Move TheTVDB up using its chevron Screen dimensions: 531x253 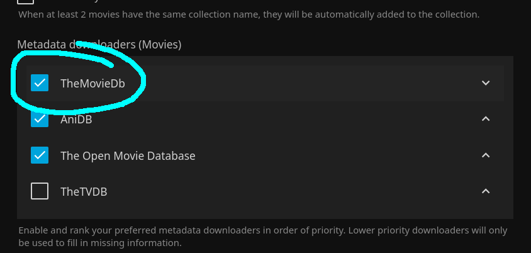(x=485, y=191)
